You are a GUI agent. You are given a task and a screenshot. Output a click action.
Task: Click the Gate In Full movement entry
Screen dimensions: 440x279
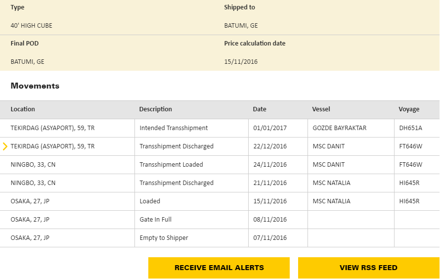pos(155,220)
